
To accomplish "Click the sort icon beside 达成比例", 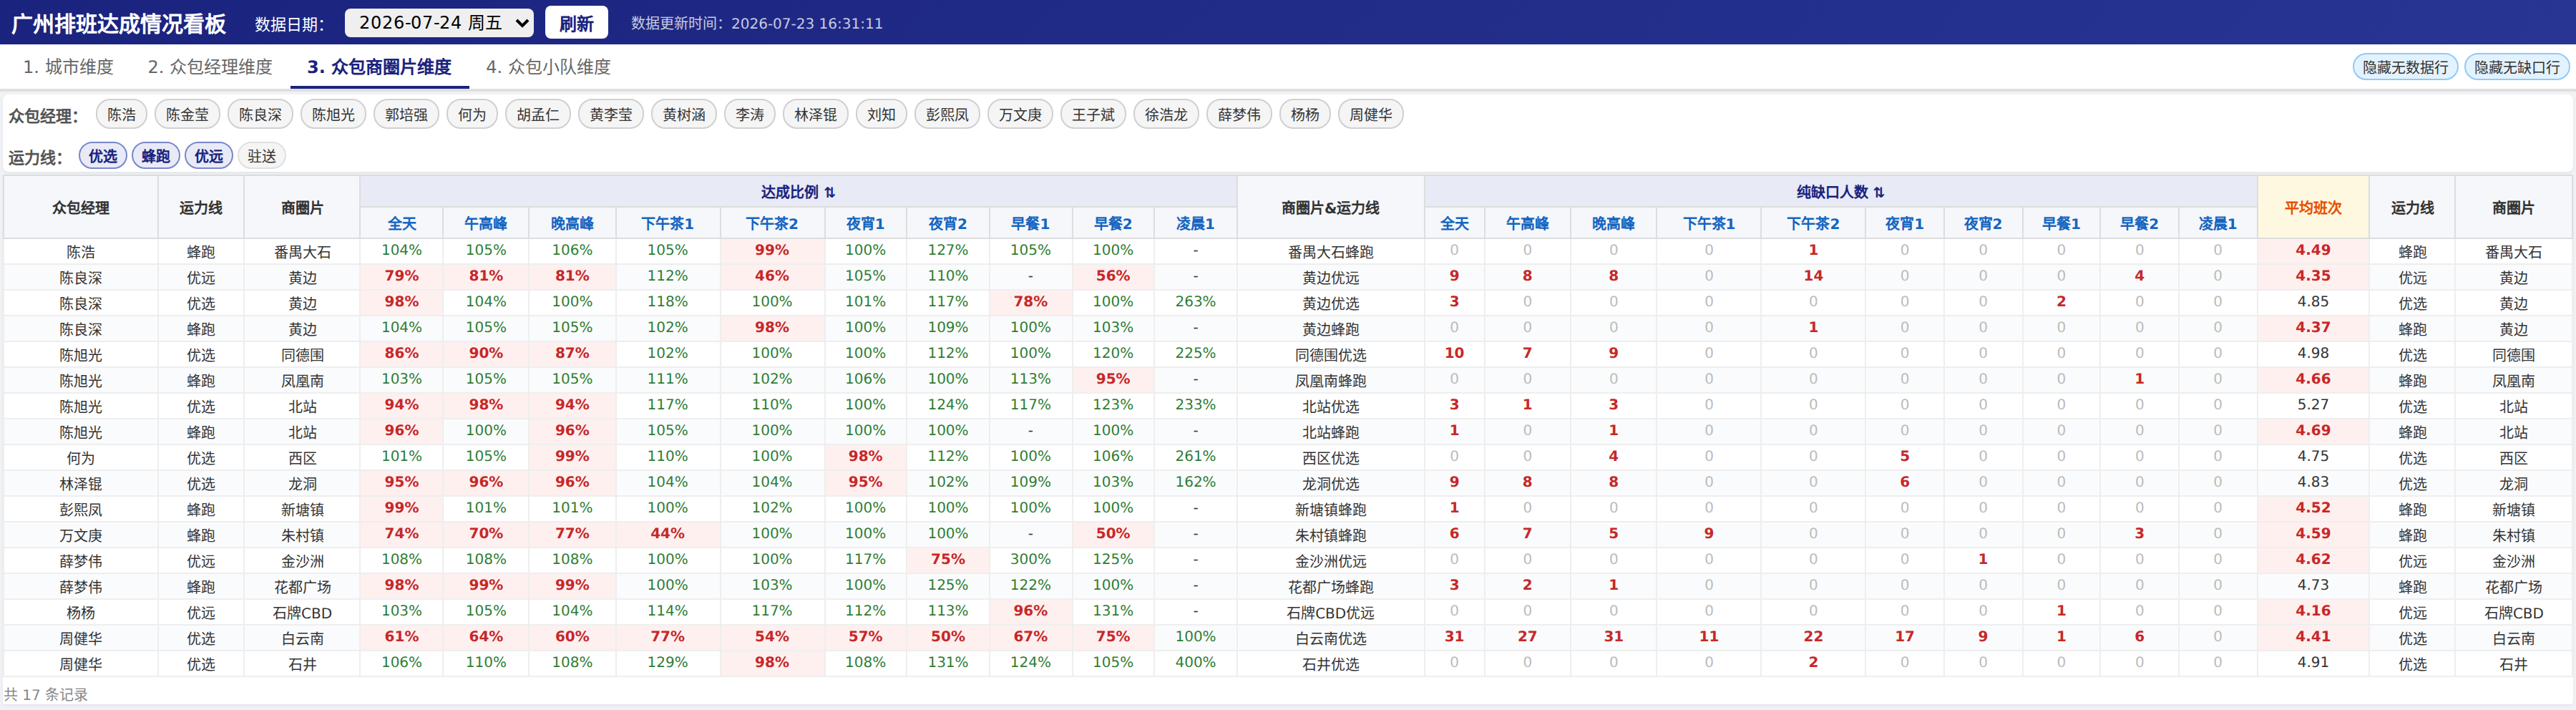I will [x=830, y=192].
